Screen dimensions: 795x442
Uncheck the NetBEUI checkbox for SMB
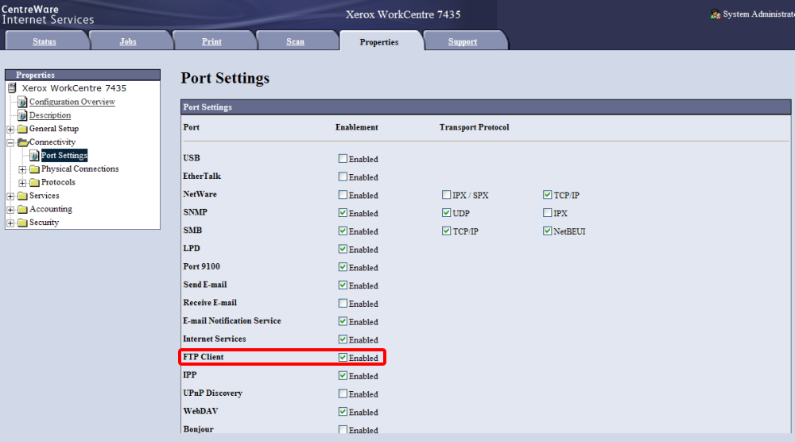tap(547, 231)
